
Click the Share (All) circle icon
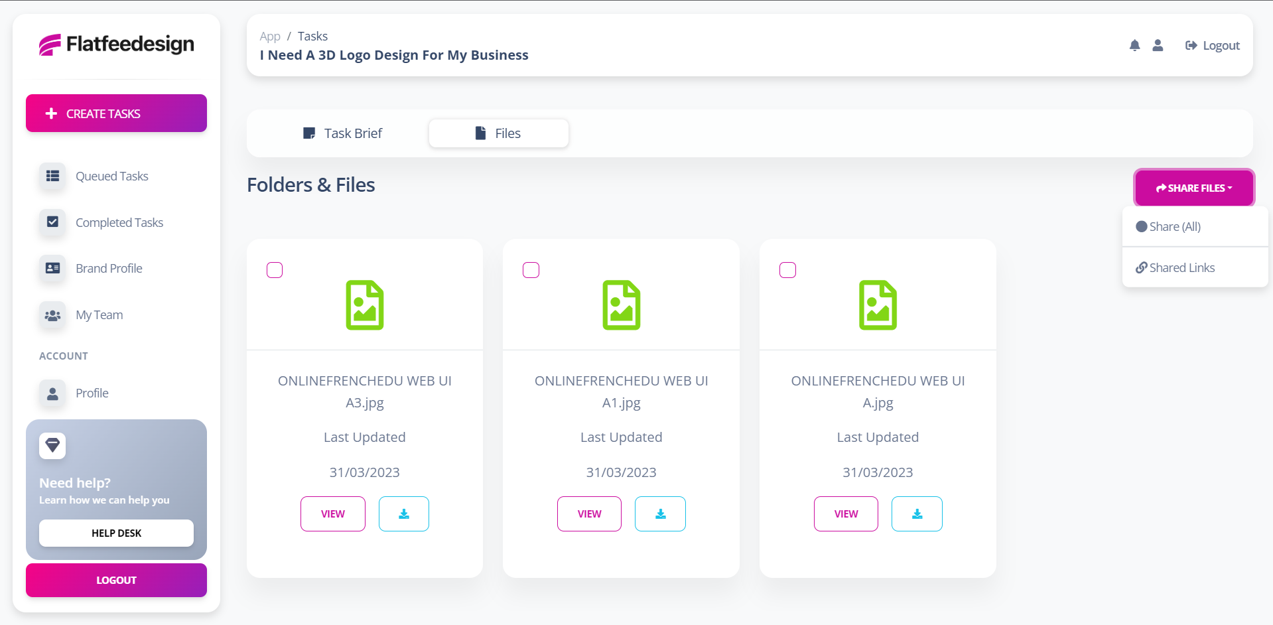[1142, 226]
